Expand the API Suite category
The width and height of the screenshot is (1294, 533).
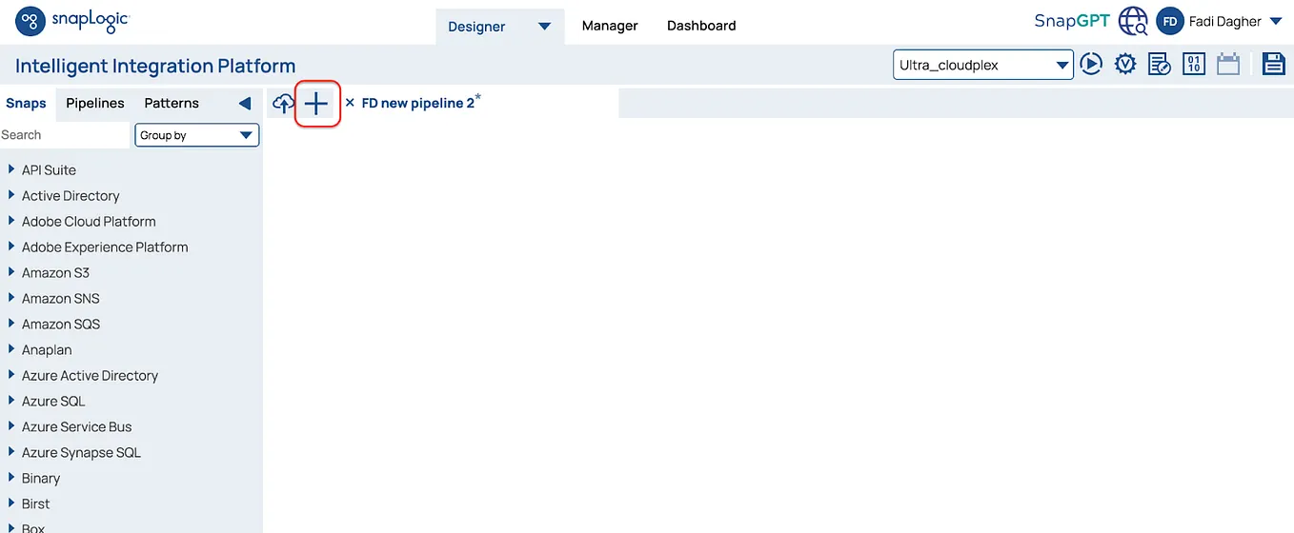(x=11, y=169)
